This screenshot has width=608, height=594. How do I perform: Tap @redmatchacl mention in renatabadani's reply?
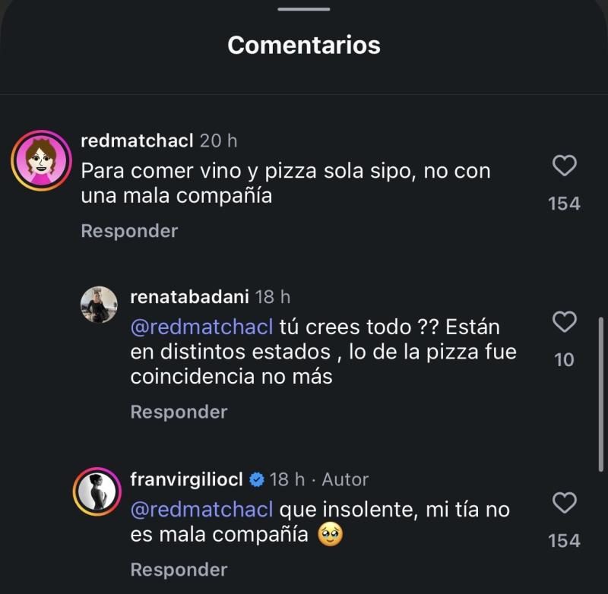click(x=201, y=327)
